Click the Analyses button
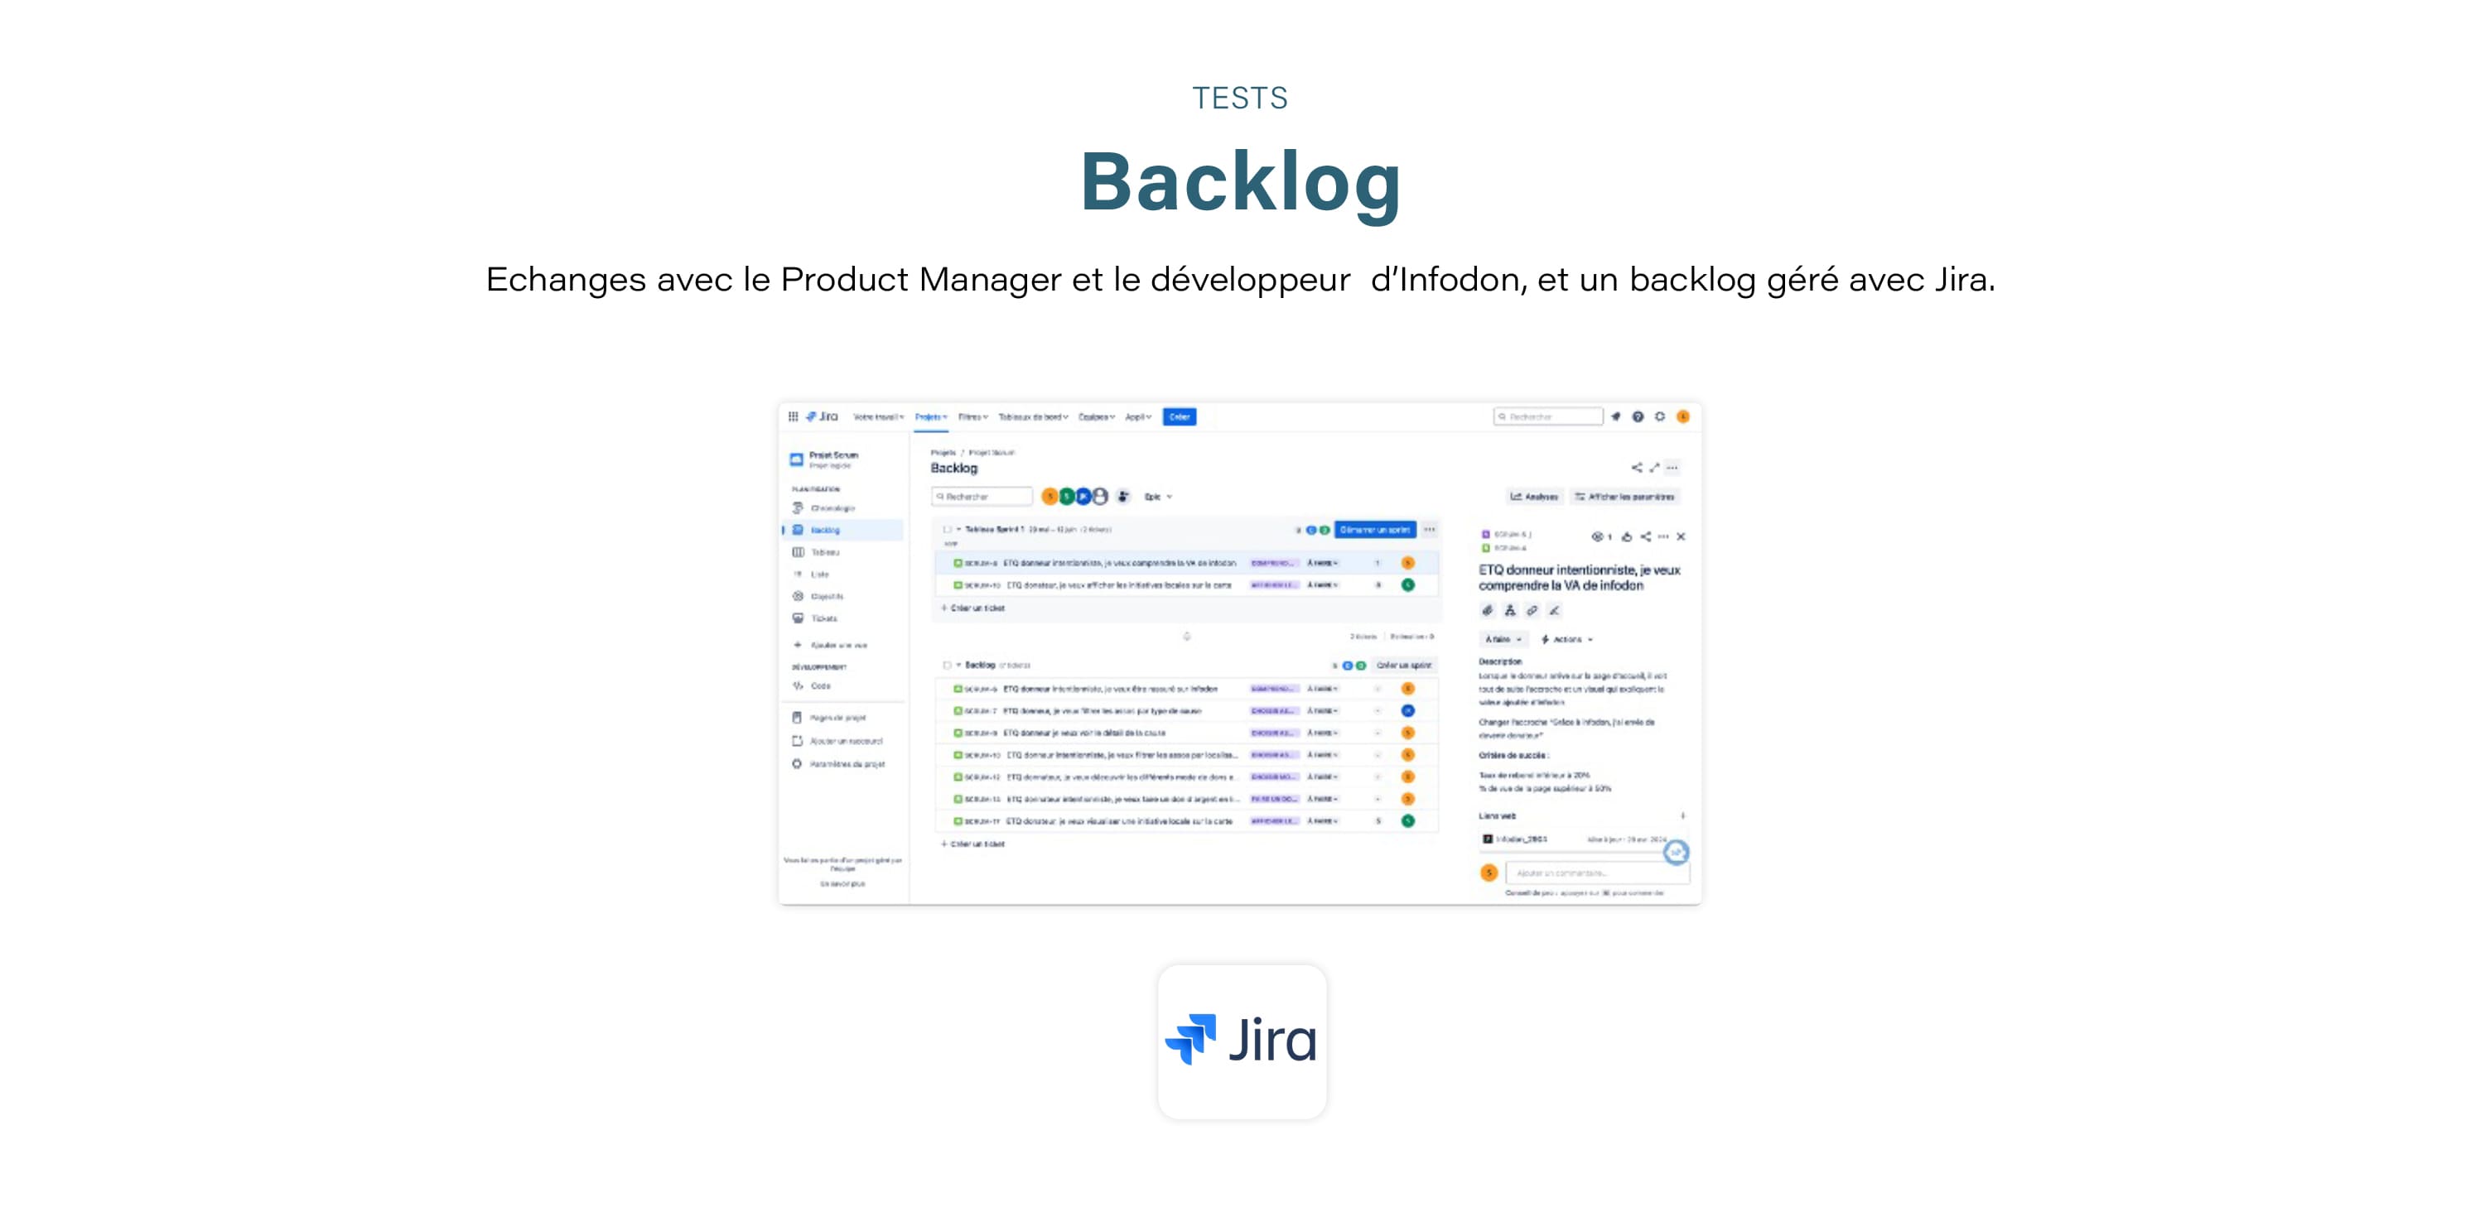 (x=1534, y=497)
